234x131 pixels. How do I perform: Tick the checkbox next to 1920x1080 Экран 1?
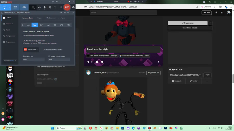[x=2, y=13]
